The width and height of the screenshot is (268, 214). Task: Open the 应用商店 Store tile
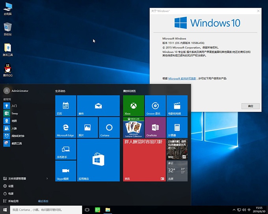click(98, 160)
